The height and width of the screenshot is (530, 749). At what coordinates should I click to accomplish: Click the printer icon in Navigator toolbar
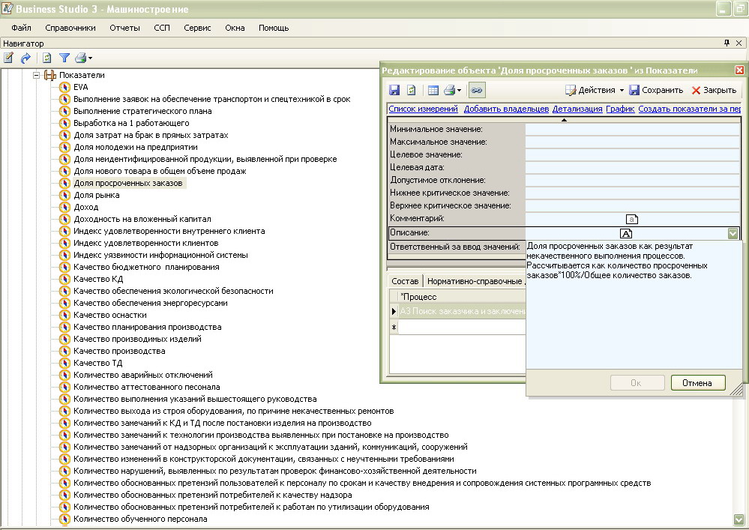(x=81, y=58)
